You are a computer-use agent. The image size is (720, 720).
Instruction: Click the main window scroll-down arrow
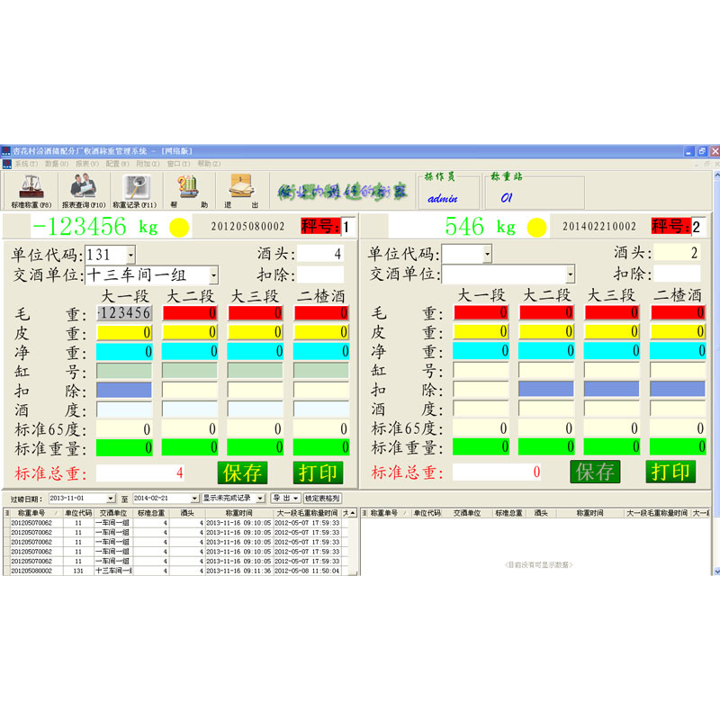coord(716,571)
